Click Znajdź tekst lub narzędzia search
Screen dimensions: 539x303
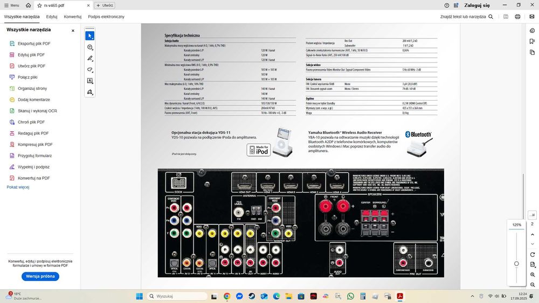pos(466,17)
